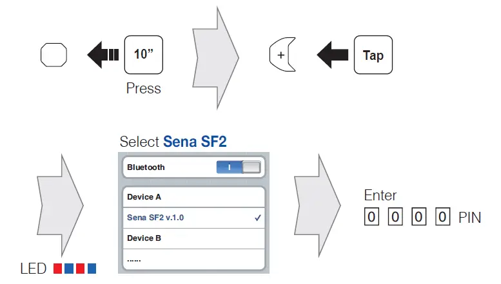Click the rightmost blue LED square
This screenshot has width=501, height=284.
tap(92, 268)
